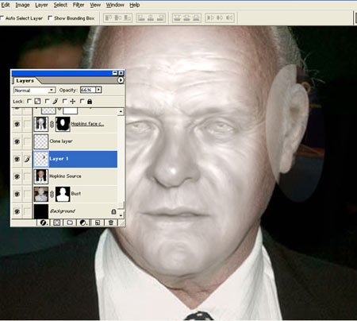Select the Hopkins Source layer name
This screenshot has height=321, width=357.
(65, 176)
